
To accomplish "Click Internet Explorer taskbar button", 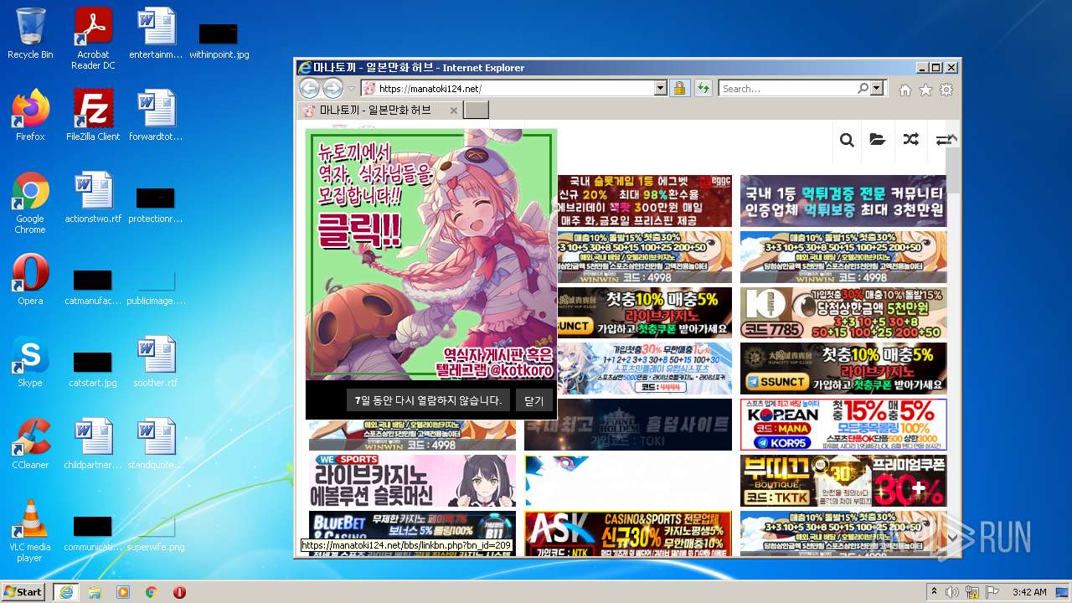I will point(65,592).
